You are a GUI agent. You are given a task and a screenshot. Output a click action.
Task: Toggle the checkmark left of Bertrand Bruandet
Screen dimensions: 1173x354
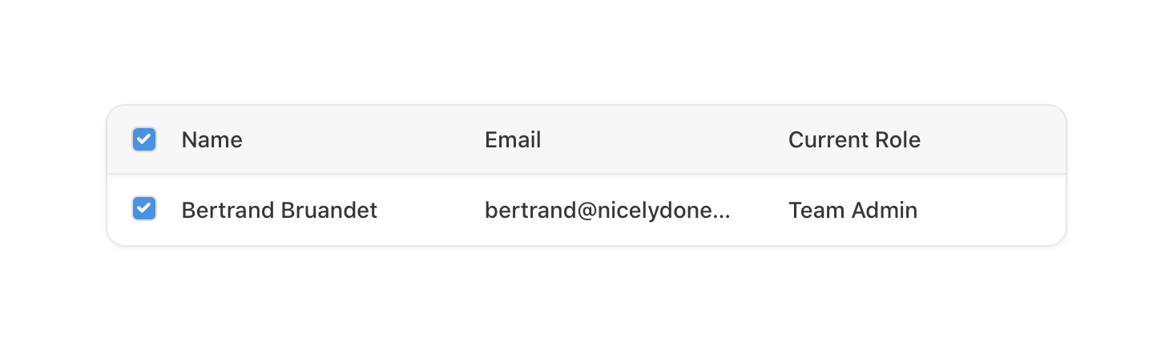click(x=144, y=209)
